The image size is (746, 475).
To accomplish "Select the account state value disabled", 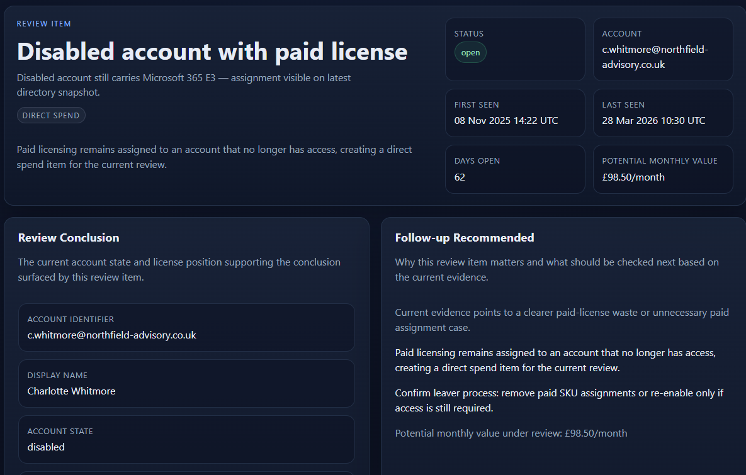I will click(x=46, y=447).
